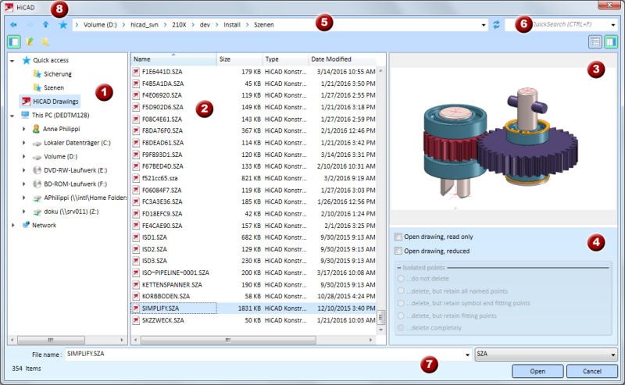The width and height of the screenshot is (625, 385).
Task: Click the hicad_svn breadcrumb segment
Action: pyautogui.click(x=145, y=25)
